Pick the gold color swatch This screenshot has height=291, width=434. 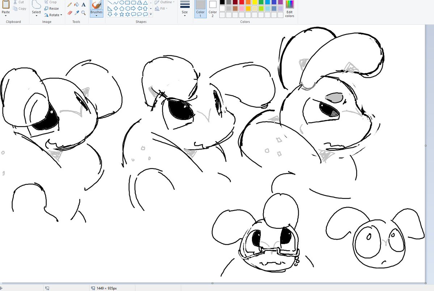pyautogui.click(x=248, y=9)
